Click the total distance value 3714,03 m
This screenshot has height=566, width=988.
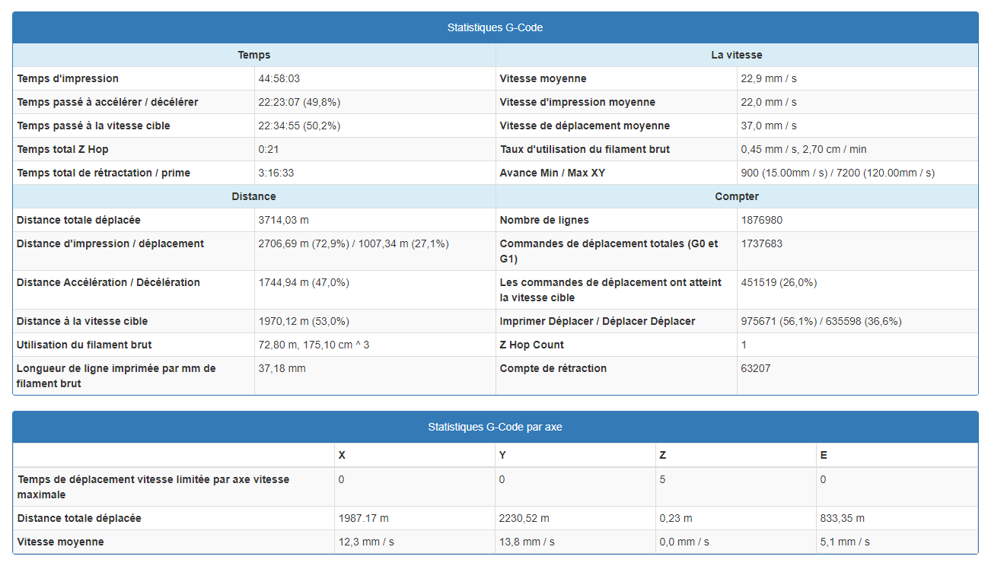[284, 220]
